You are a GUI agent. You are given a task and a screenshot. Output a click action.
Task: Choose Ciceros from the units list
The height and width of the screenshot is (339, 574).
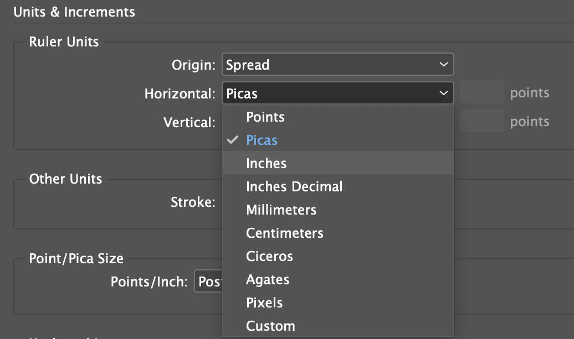pyautogui.click(x=337, y=257)
